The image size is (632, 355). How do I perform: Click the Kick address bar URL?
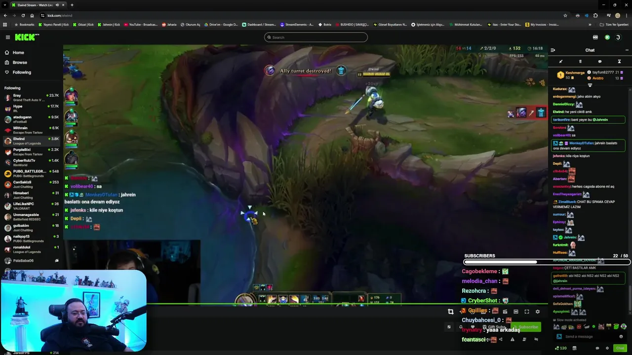click(60, 15)
